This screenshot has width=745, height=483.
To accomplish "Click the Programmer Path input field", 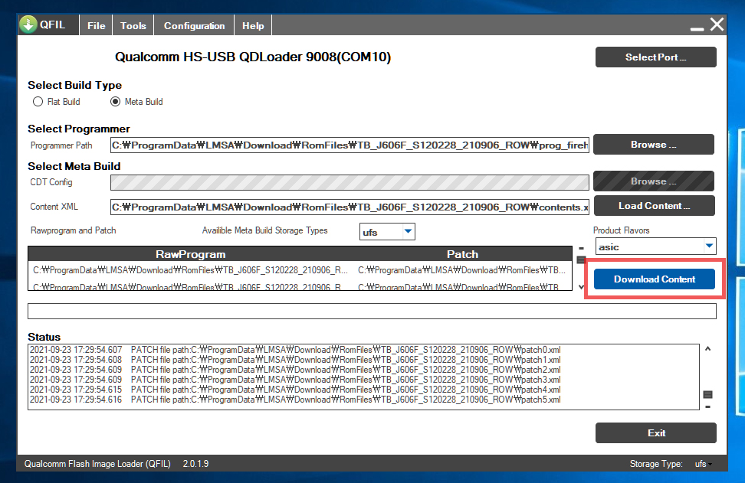I will tap(350, 145).
